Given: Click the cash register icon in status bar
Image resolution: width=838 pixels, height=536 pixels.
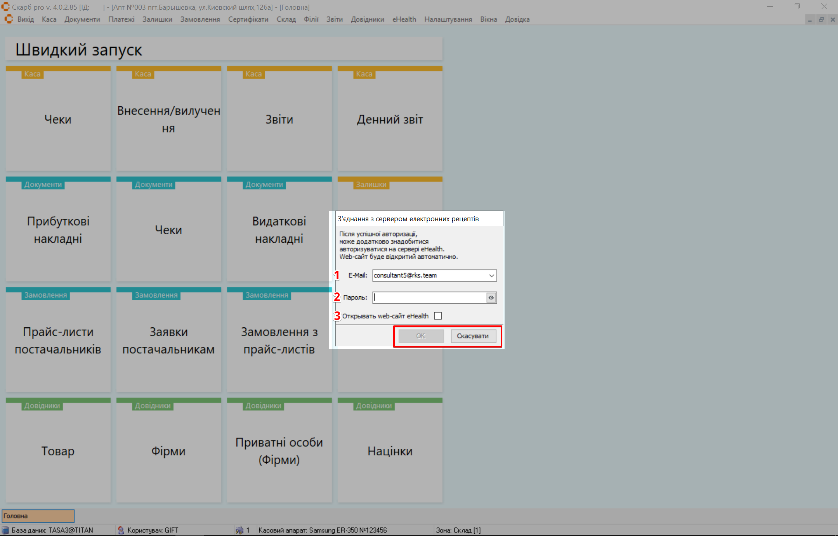Looking at the screenshot, I should (239, 530).
